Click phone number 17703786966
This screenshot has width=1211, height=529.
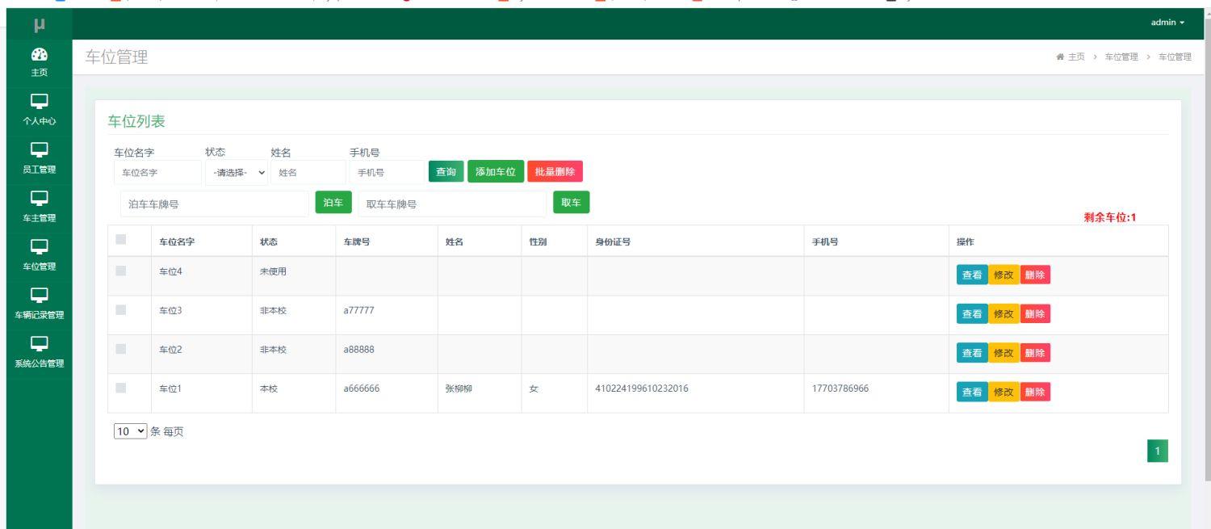(x=840, y=388)
